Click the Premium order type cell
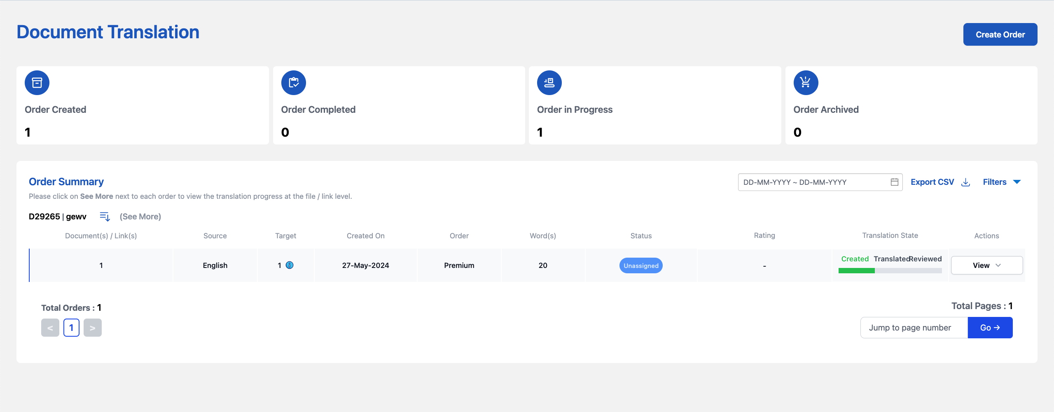Viewport: 1054px width, 412px height. pyautogui.click(x=459, y=265)
